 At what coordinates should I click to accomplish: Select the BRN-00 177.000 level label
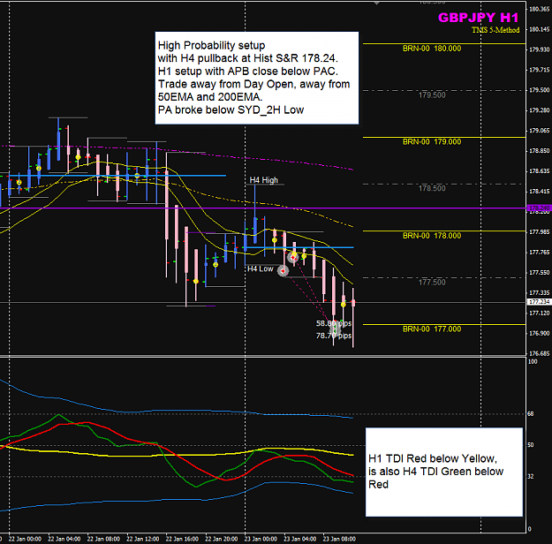click(432, 329)
